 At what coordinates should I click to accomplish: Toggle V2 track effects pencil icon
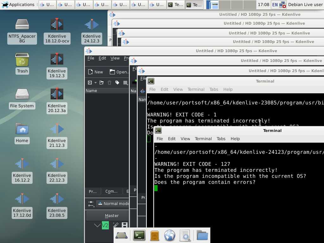115,225
